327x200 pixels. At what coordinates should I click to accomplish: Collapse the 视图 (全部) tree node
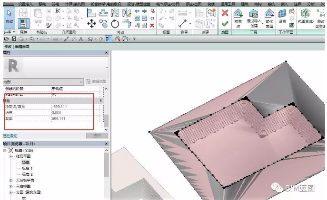point(5,151)
